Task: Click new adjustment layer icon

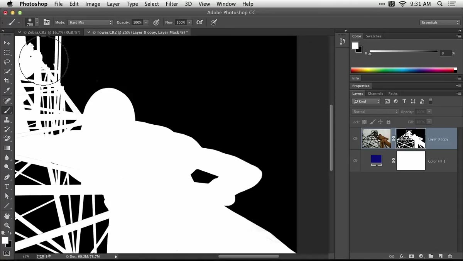Action: pos(421,256)
